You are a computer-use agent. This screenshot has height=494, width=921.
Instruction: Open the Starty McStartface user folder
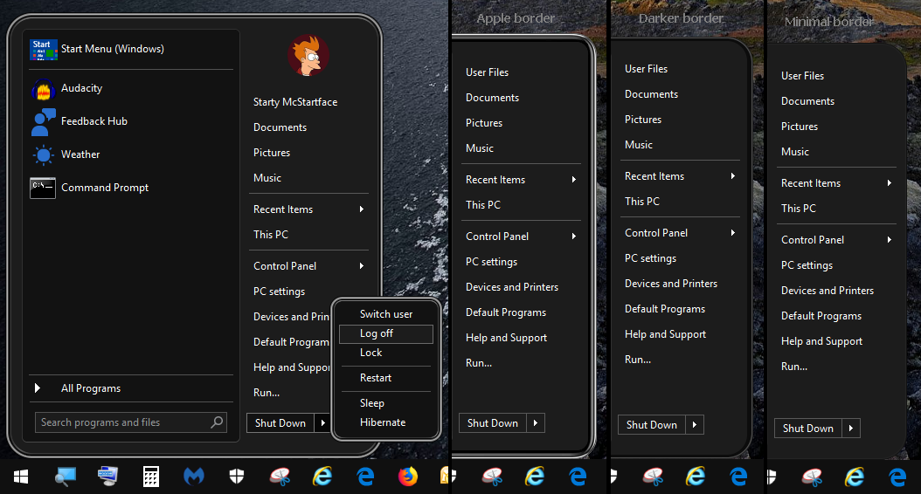pos(295,102)
